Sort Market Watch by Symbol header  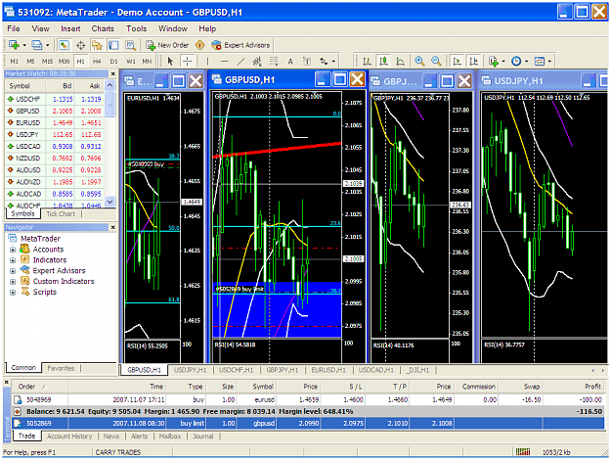coord(20,86)
